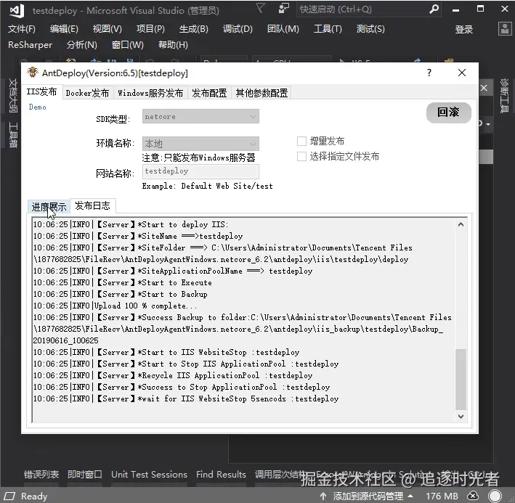This screenshot has width=515, height=503.
Task: Click the status bar notification circle icon
Action: (x=495, y=496)
